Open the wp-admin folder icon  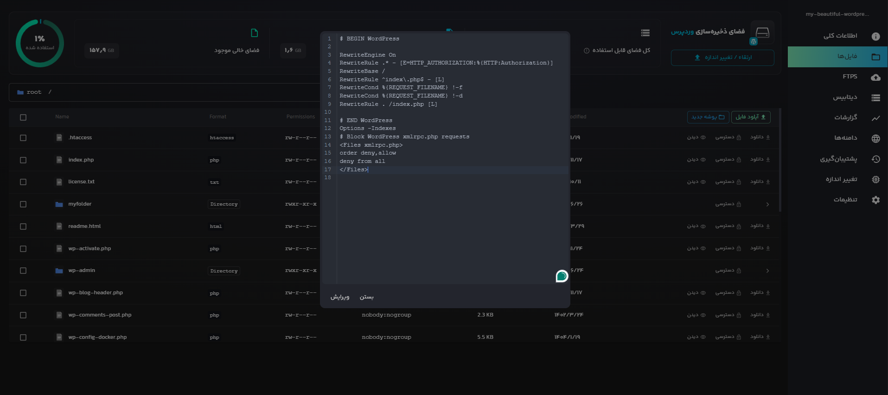point(59,271)
